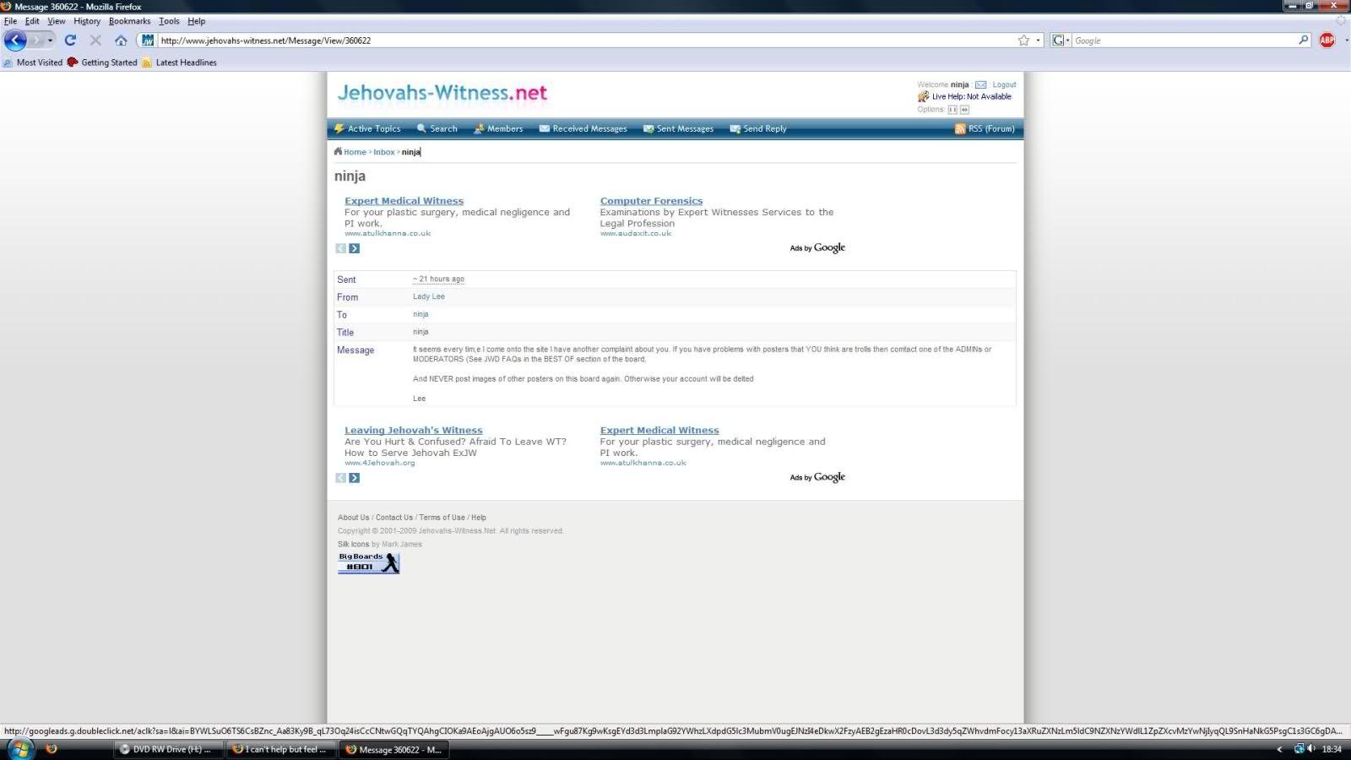
Task: Open the Google search engine selector
Action: tap(1061, 40)
